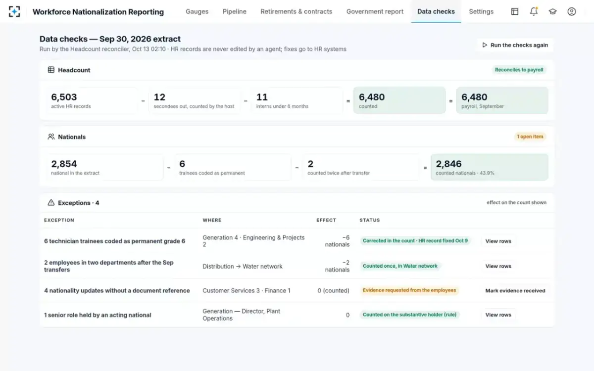Mark evidence received for nationality updates

click(515, 291)
